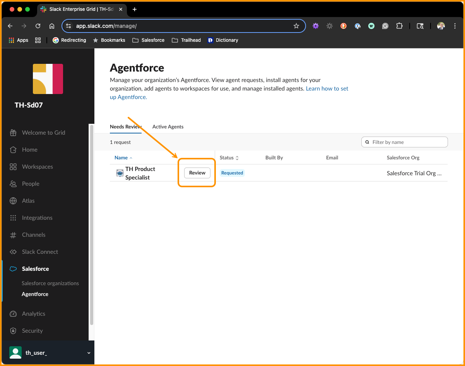Click the green W extension icon
Viewport: 465px width, 366px height.
[x=371, y=26]
